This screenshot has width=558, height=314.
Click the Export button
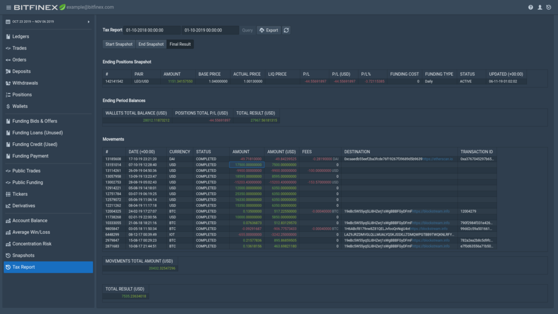click(x=268, y=31)
